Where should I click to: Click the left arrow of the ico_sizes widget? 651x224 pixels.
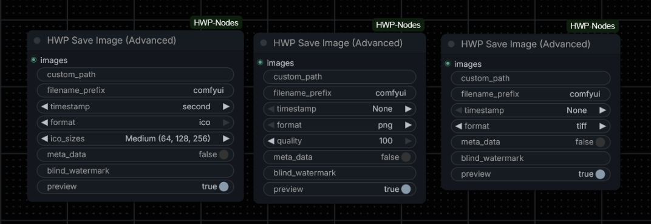pyautogui.click(x=44, y=138)
